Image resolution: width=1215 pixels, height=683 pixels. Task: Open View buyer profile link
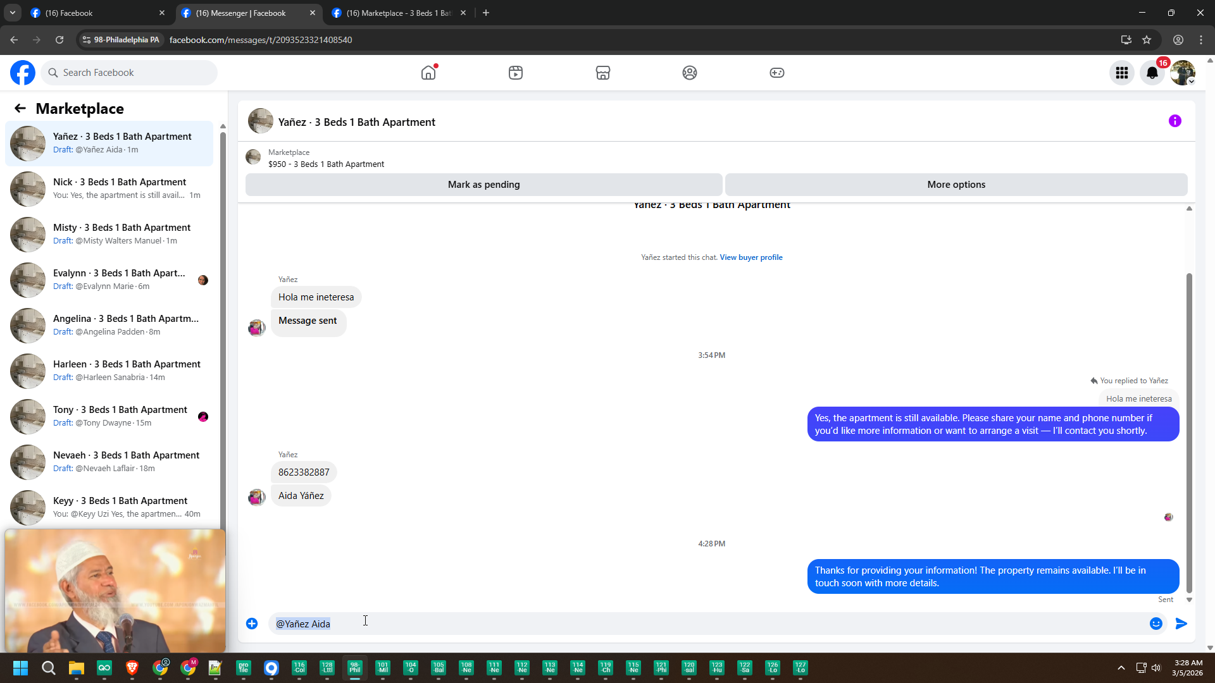[x=751, y=257]
